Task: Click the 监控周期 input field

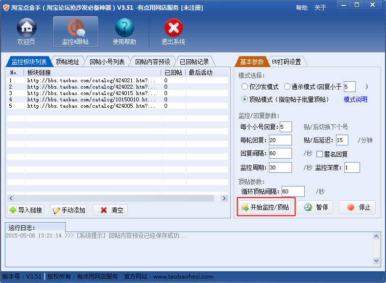Action: pos(280,167)
